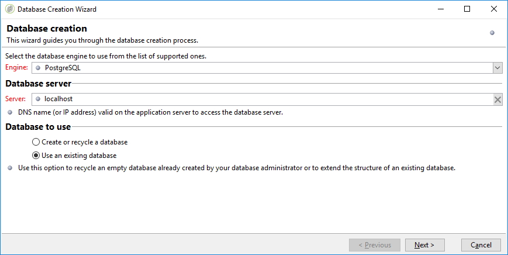Click the red 'Server:' label
This screenshot has height=255, width=508.
tap(16, 99)
